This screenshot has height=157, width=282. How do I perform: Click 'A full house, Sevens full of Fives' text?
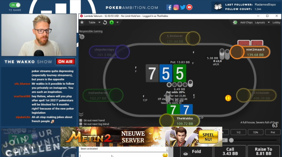259,122
